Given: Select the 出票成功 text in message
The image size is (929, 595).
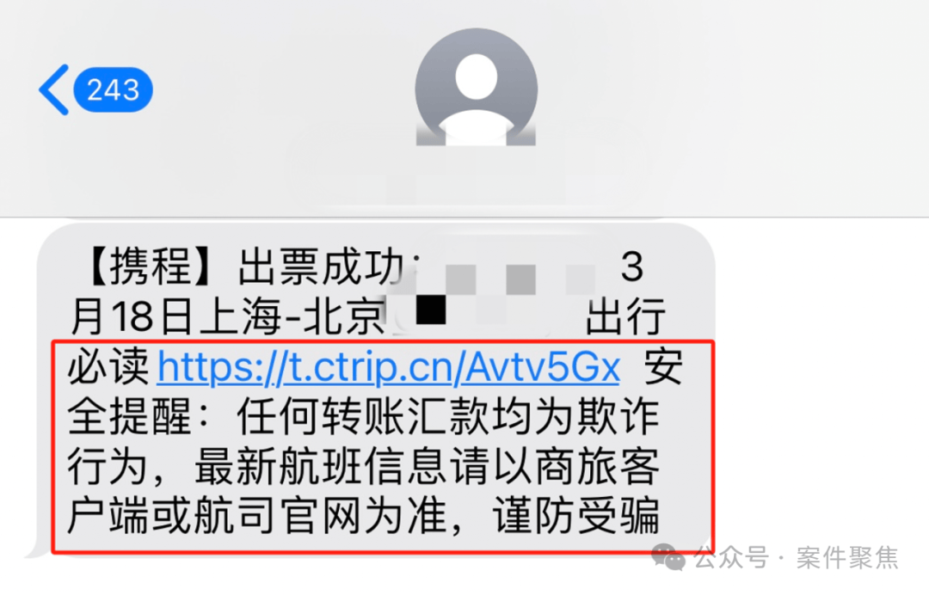Looking at the screenshot, I should pos(321,267).
